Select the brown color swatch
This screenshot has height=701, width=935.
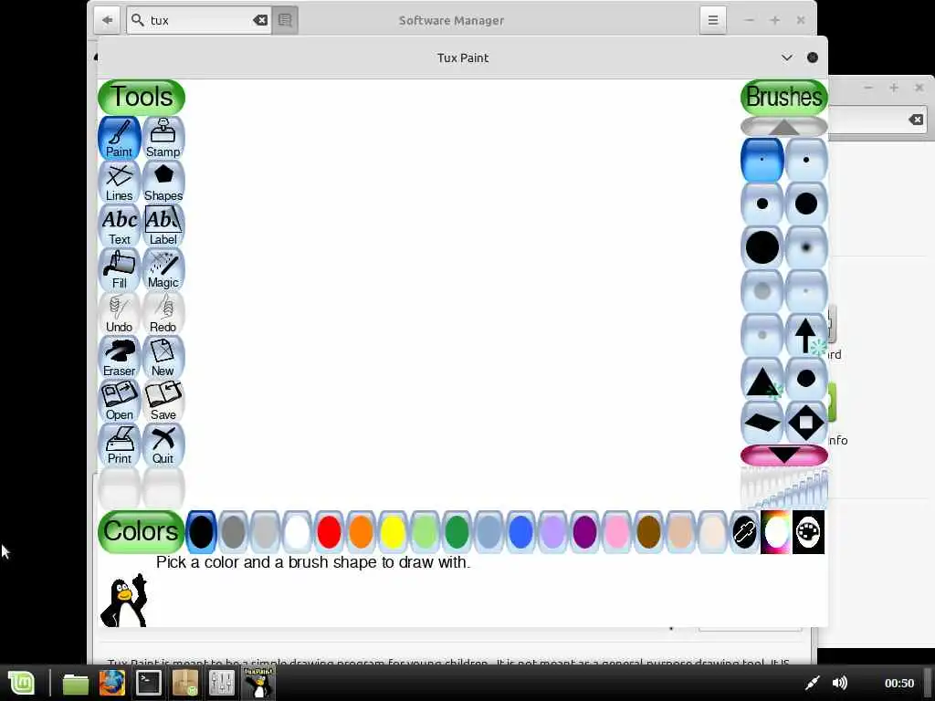[x=649, y=532]
